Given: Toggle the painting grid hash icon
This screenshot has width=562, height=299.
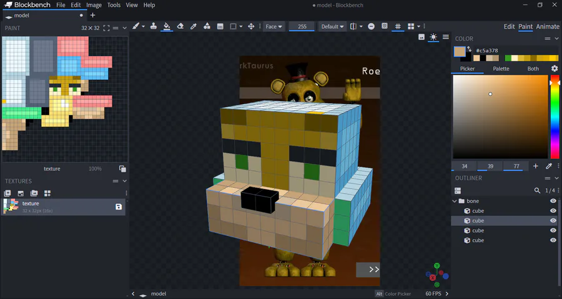Looking at the screenshot, I should tap(398, 26).
